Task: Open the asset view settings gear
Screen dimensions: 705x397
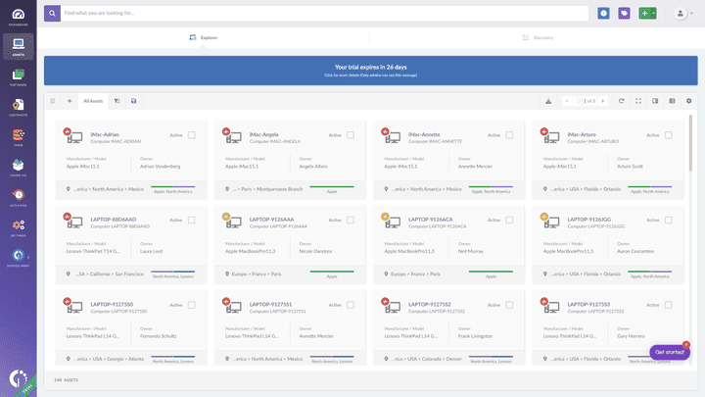Action: (x=688, y=100)
